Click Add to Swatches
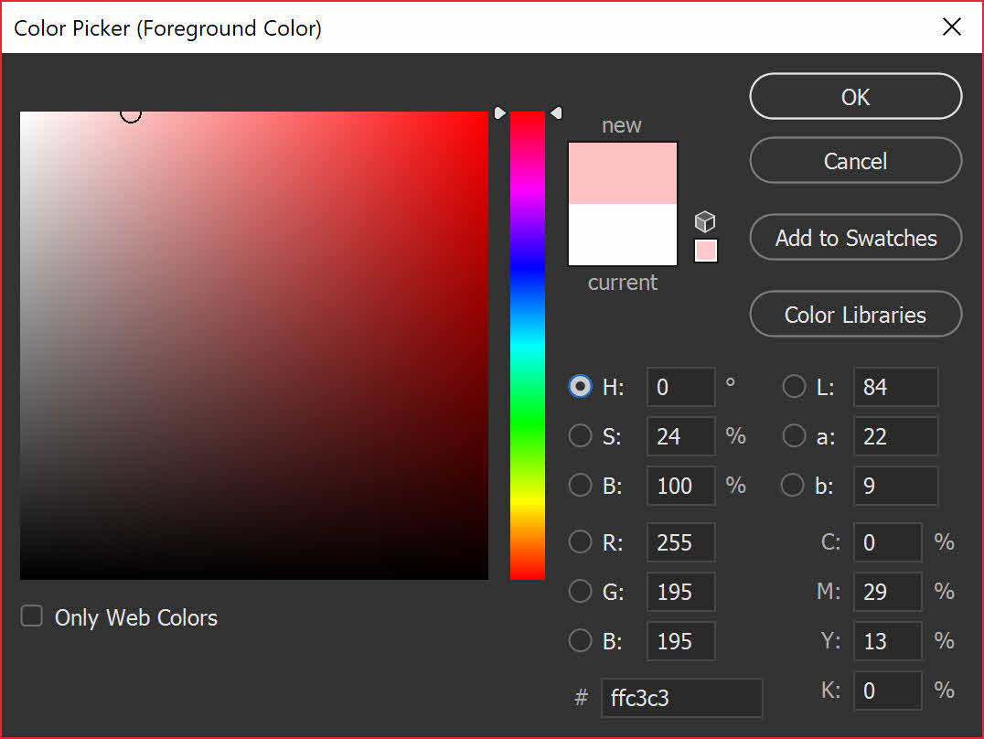The image size is (984, 739). [854, 237]
